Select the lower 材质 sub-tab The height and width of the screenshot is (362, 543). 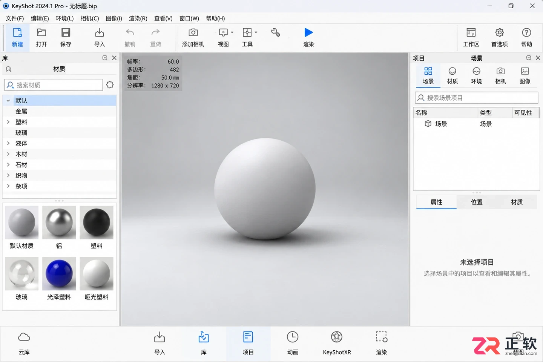517,202
